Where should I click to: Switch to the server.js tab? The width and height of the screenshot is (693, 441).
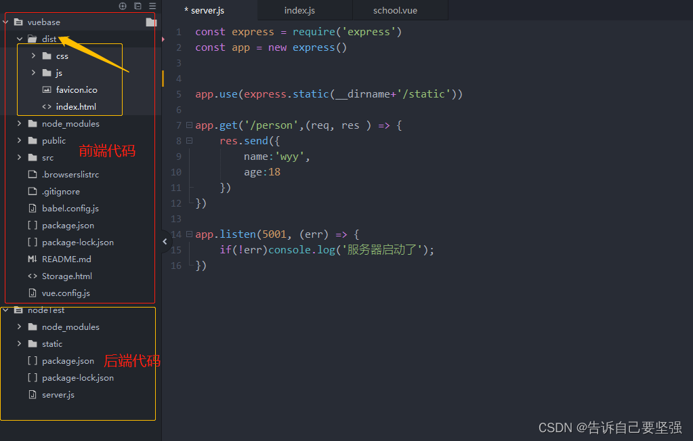(x=208, y=11)
